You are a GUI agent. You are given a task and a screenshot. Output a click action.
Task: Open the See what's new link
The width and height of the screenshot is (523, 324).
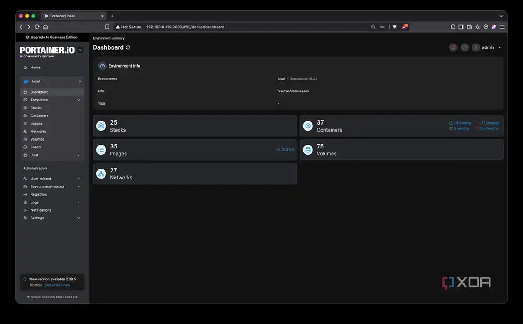point(57,285)
